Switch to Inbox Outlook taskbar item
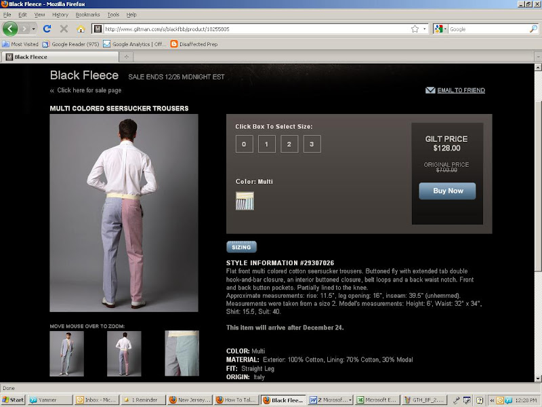Viewport: 542px width, 407px height. [97, 400]
